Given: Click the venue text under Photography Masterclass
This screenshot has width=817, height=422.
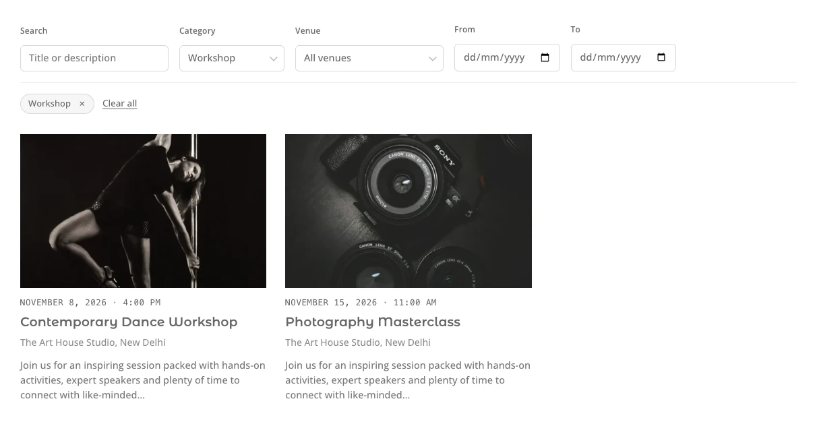Looking at the screenshot, I should (358, 342).
